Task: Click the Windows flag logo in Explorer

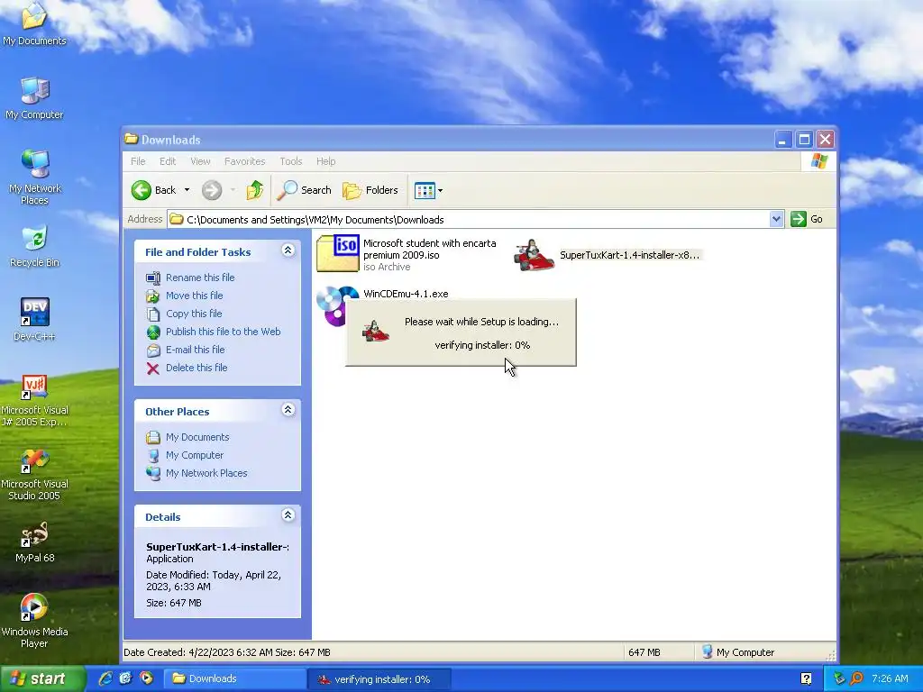Action: click(x=818, y=161)
